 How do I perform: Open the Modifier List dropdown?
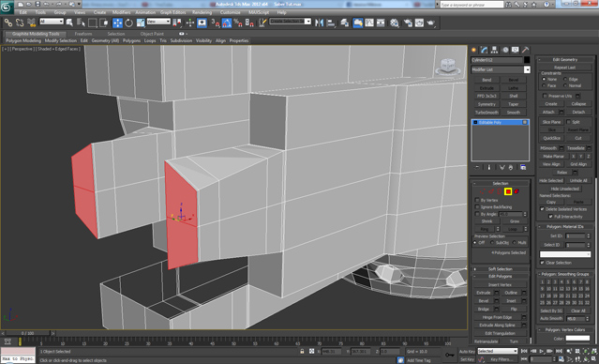(x=501, y=69)
